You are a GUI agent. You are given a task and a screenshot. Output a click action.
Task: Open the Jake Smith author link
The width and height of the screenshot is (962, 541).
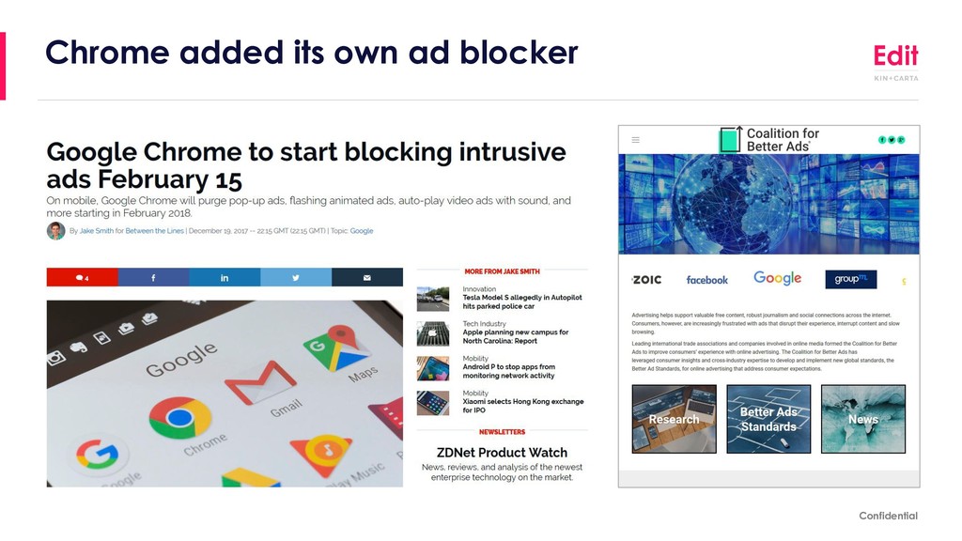[x=97, y=231]
